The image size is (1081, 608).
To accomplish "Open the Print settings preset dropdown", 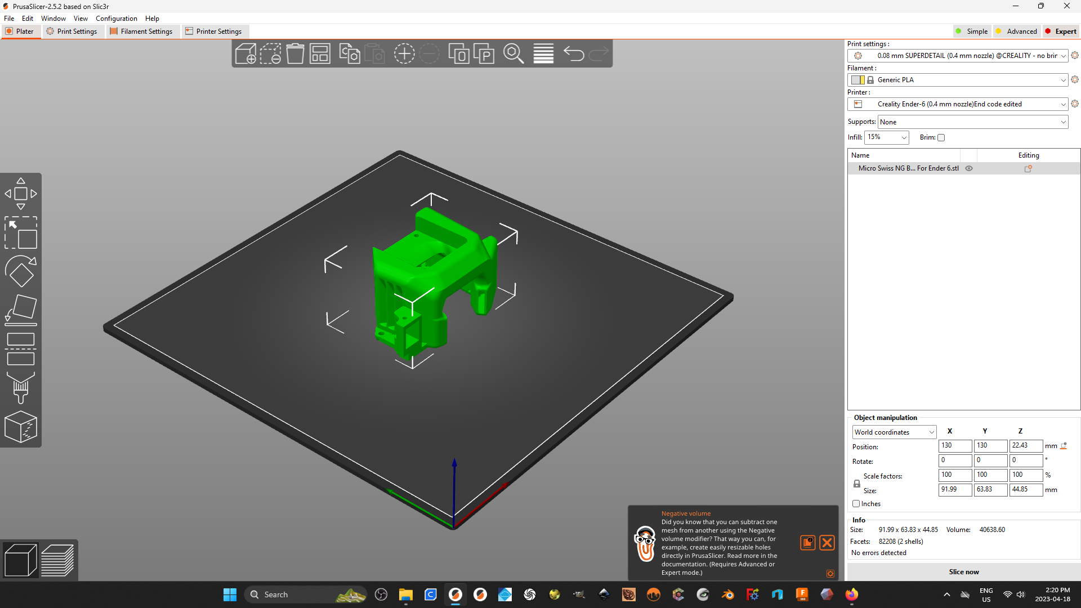I will pos(957,56).
